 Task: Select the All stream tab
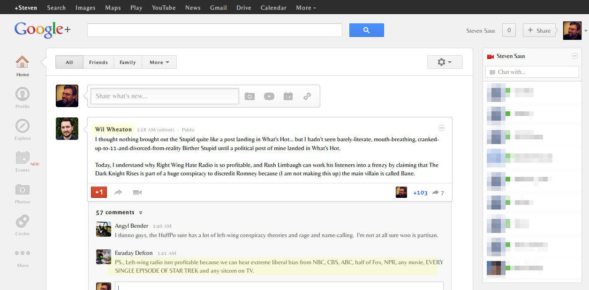point(69,62)
